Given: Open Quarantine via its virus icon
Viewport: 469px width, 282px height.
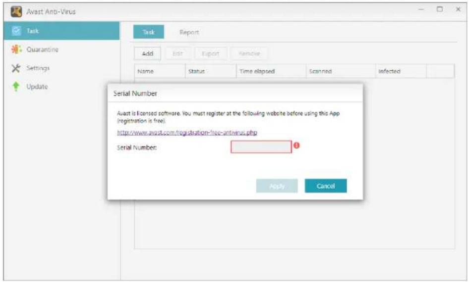Looking at the screenshot, I should pos(16,49).
